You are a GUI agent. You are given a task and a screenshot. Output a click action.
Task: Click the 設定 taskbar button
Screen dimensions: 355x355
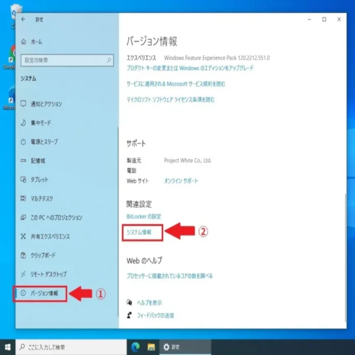click(185, 347)
